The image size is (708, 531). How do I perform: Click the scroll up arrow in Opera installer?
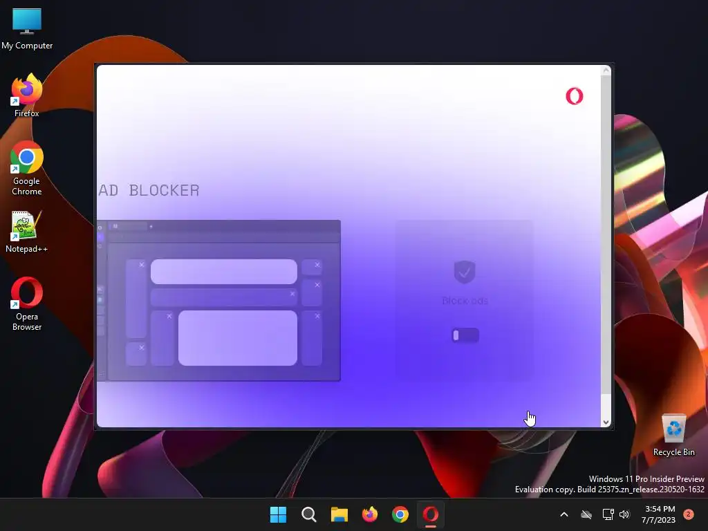tap(606, 71)
